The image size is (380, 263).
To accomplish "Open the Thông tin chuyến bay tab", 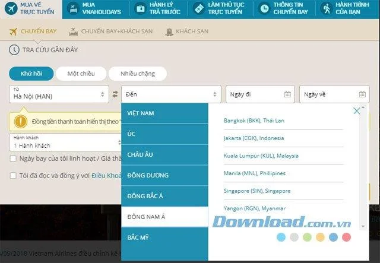I will 284,9.
